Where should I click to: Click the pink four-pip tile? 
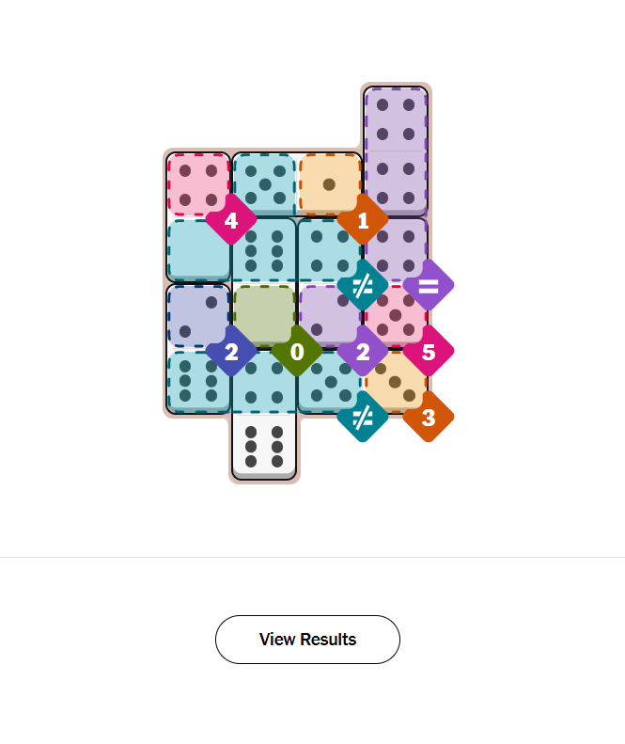click(x=197, y=183)
